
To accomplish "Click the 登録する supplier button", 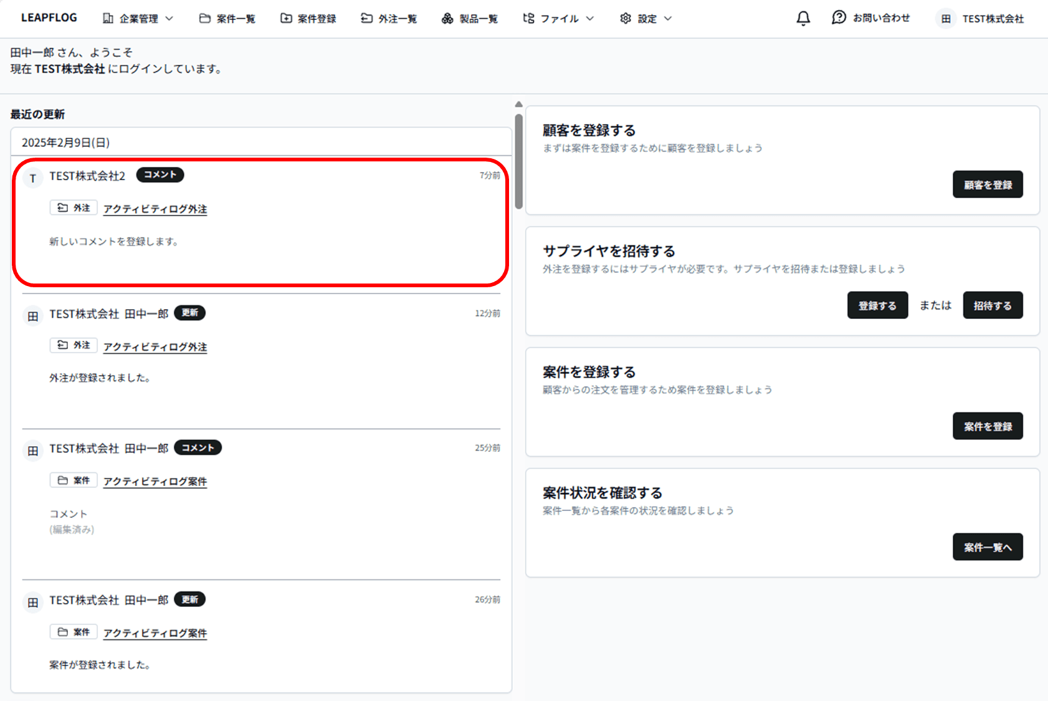I will tap(877, 305).
